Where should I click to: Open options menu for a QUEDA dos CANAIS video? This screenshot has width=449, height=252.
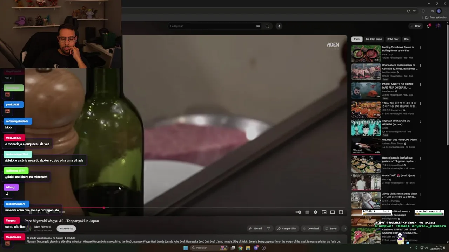pos(420,121)
